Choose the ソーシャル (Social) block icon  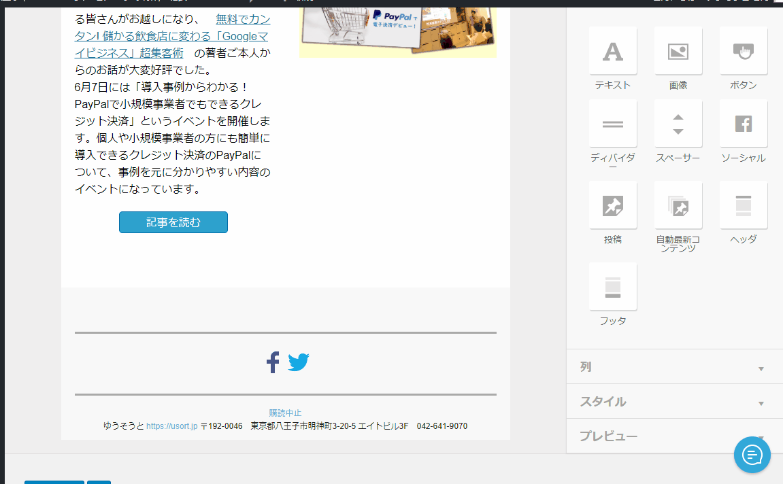(x=743, y=124)
